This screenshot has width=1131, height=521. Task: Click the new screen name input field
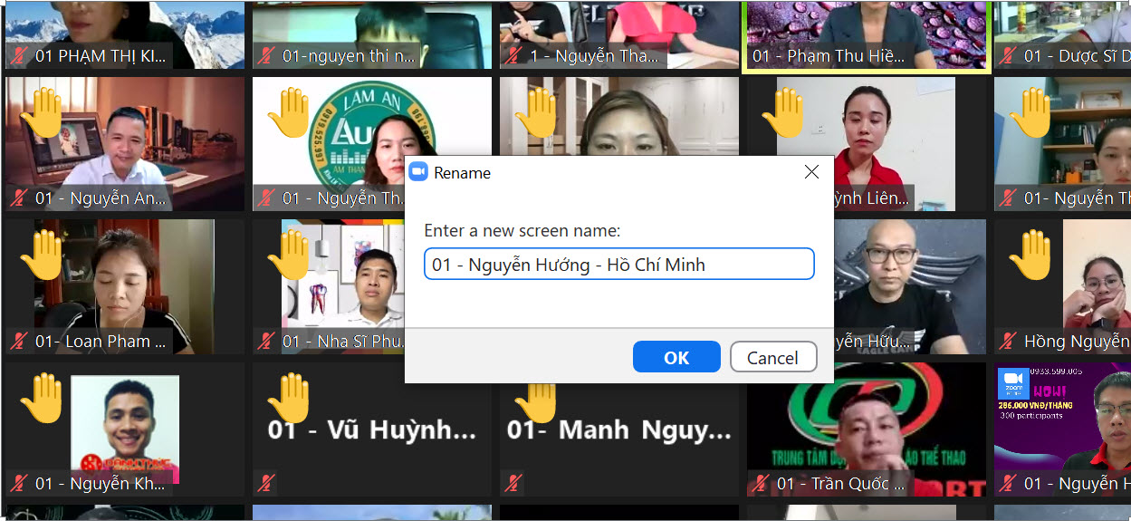(x=619, y=265)
